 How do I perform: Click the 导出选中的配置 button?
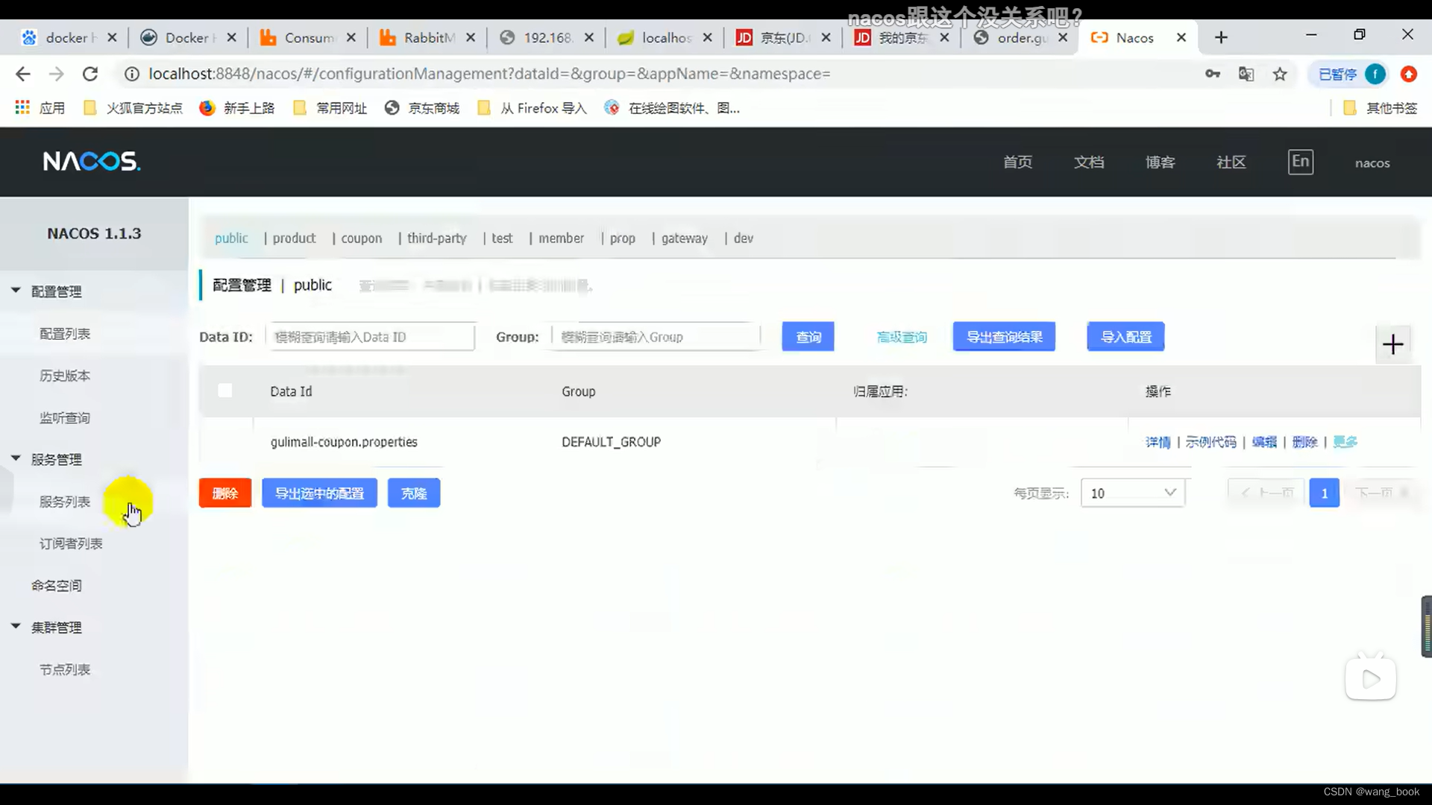point(319,493)
